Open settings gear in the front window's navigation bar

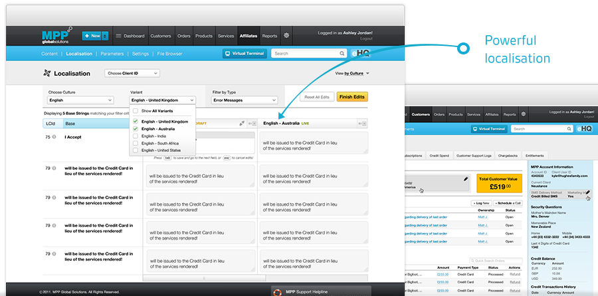coord(286,35)
